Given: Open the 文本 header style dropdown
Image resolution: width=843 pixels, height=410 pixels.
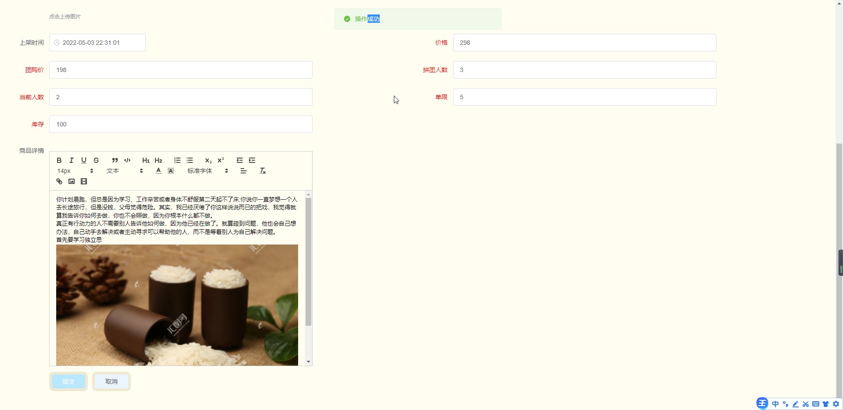Looking at the screenshot, I should [125, 171].
